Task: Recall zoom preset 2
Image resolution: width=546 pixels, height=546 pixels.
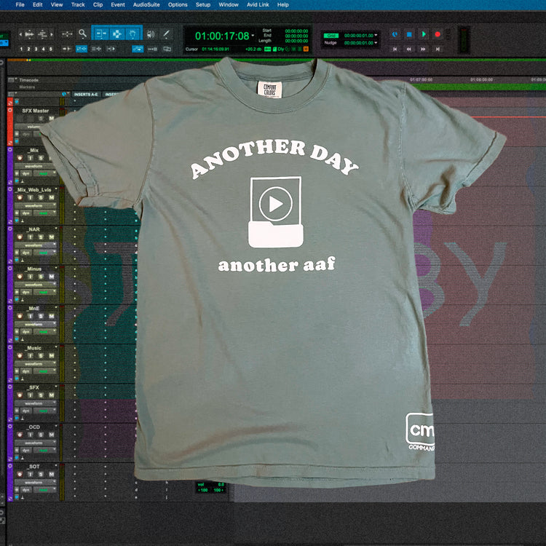Action: point(28,49)
